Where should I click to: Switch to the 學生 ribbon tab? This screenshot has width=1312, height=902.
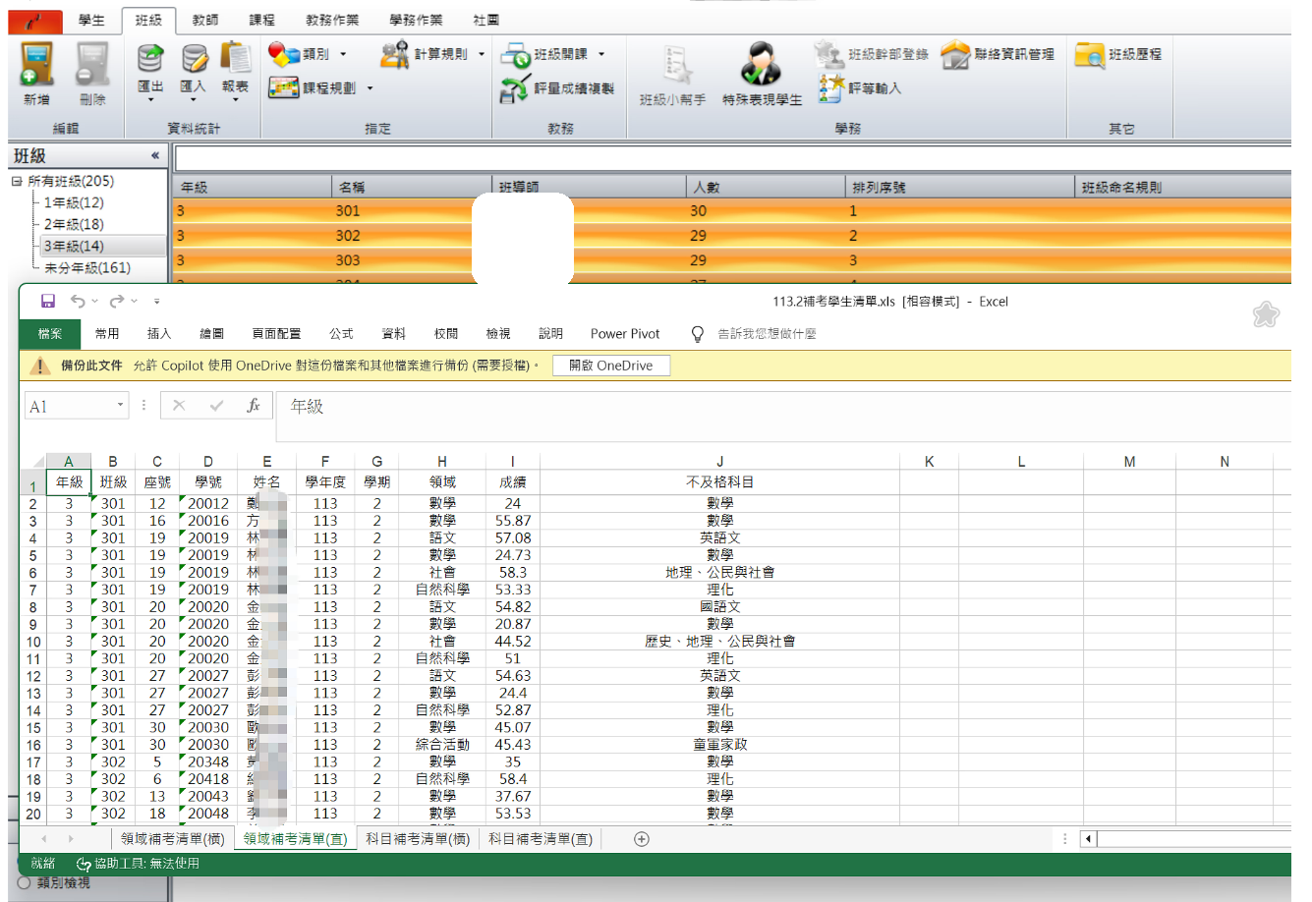pos(91,20)
